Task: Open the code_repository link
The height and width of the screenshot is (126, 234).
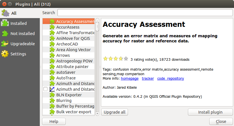Action: pos(170,79)
